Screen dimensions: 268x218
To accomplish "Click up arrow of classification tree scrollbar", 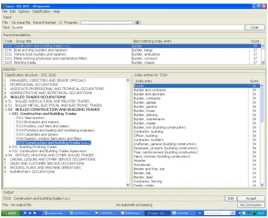I will [x=127, y=80].
